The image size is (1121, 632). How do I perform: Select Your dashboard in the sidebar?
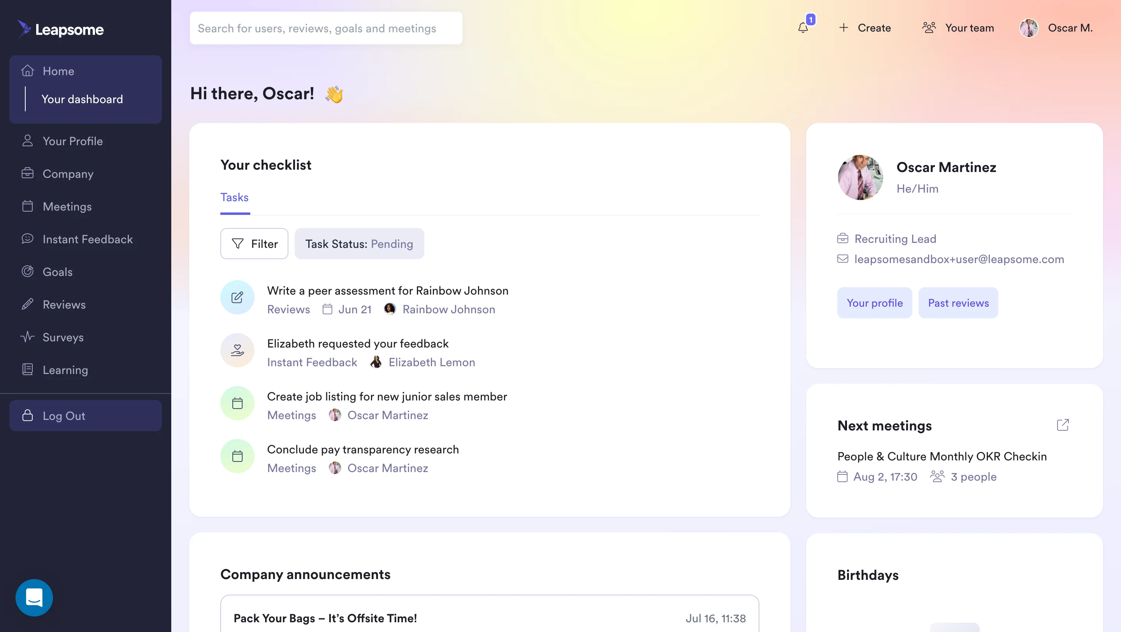coord(82,99)
